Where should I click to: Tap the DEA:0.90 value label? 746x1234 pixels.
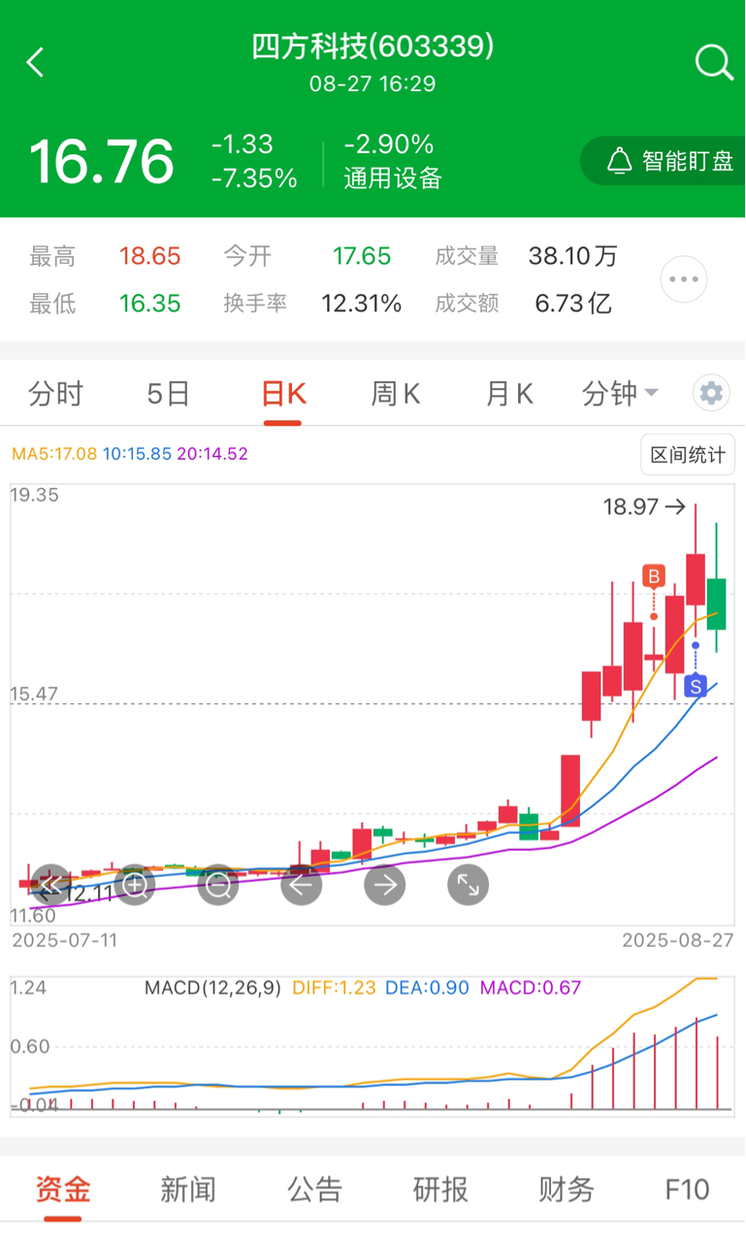(x=427, y=989)
